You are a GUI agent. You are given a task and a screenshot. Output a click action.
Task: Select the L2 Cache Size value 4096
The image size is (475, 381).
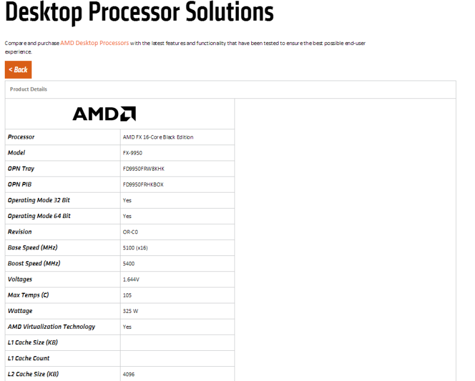pyautogui.click(x=129, y=374)
